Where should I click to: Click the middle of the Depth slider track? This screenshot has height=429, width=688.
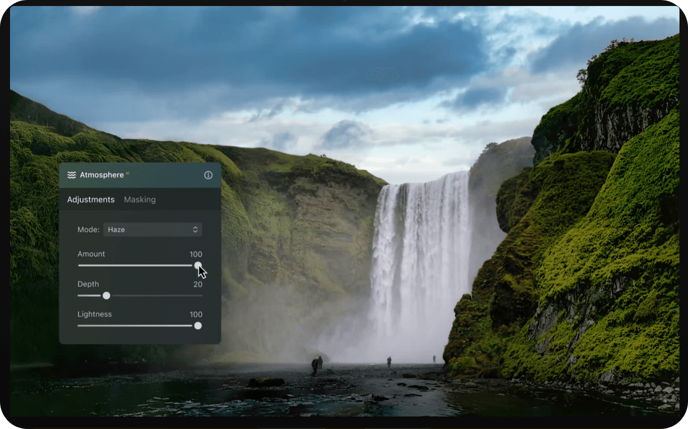point(140,296)
